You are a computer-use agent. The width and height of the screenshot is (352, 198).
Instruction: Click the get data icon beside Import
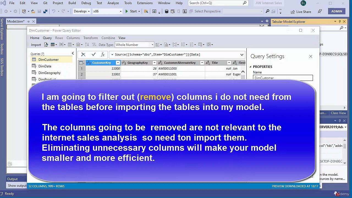click(x=46, y=45)
